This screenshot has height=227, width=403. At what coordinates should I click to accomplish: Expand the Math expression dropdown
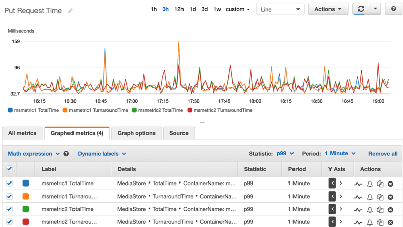click(33, 154)
